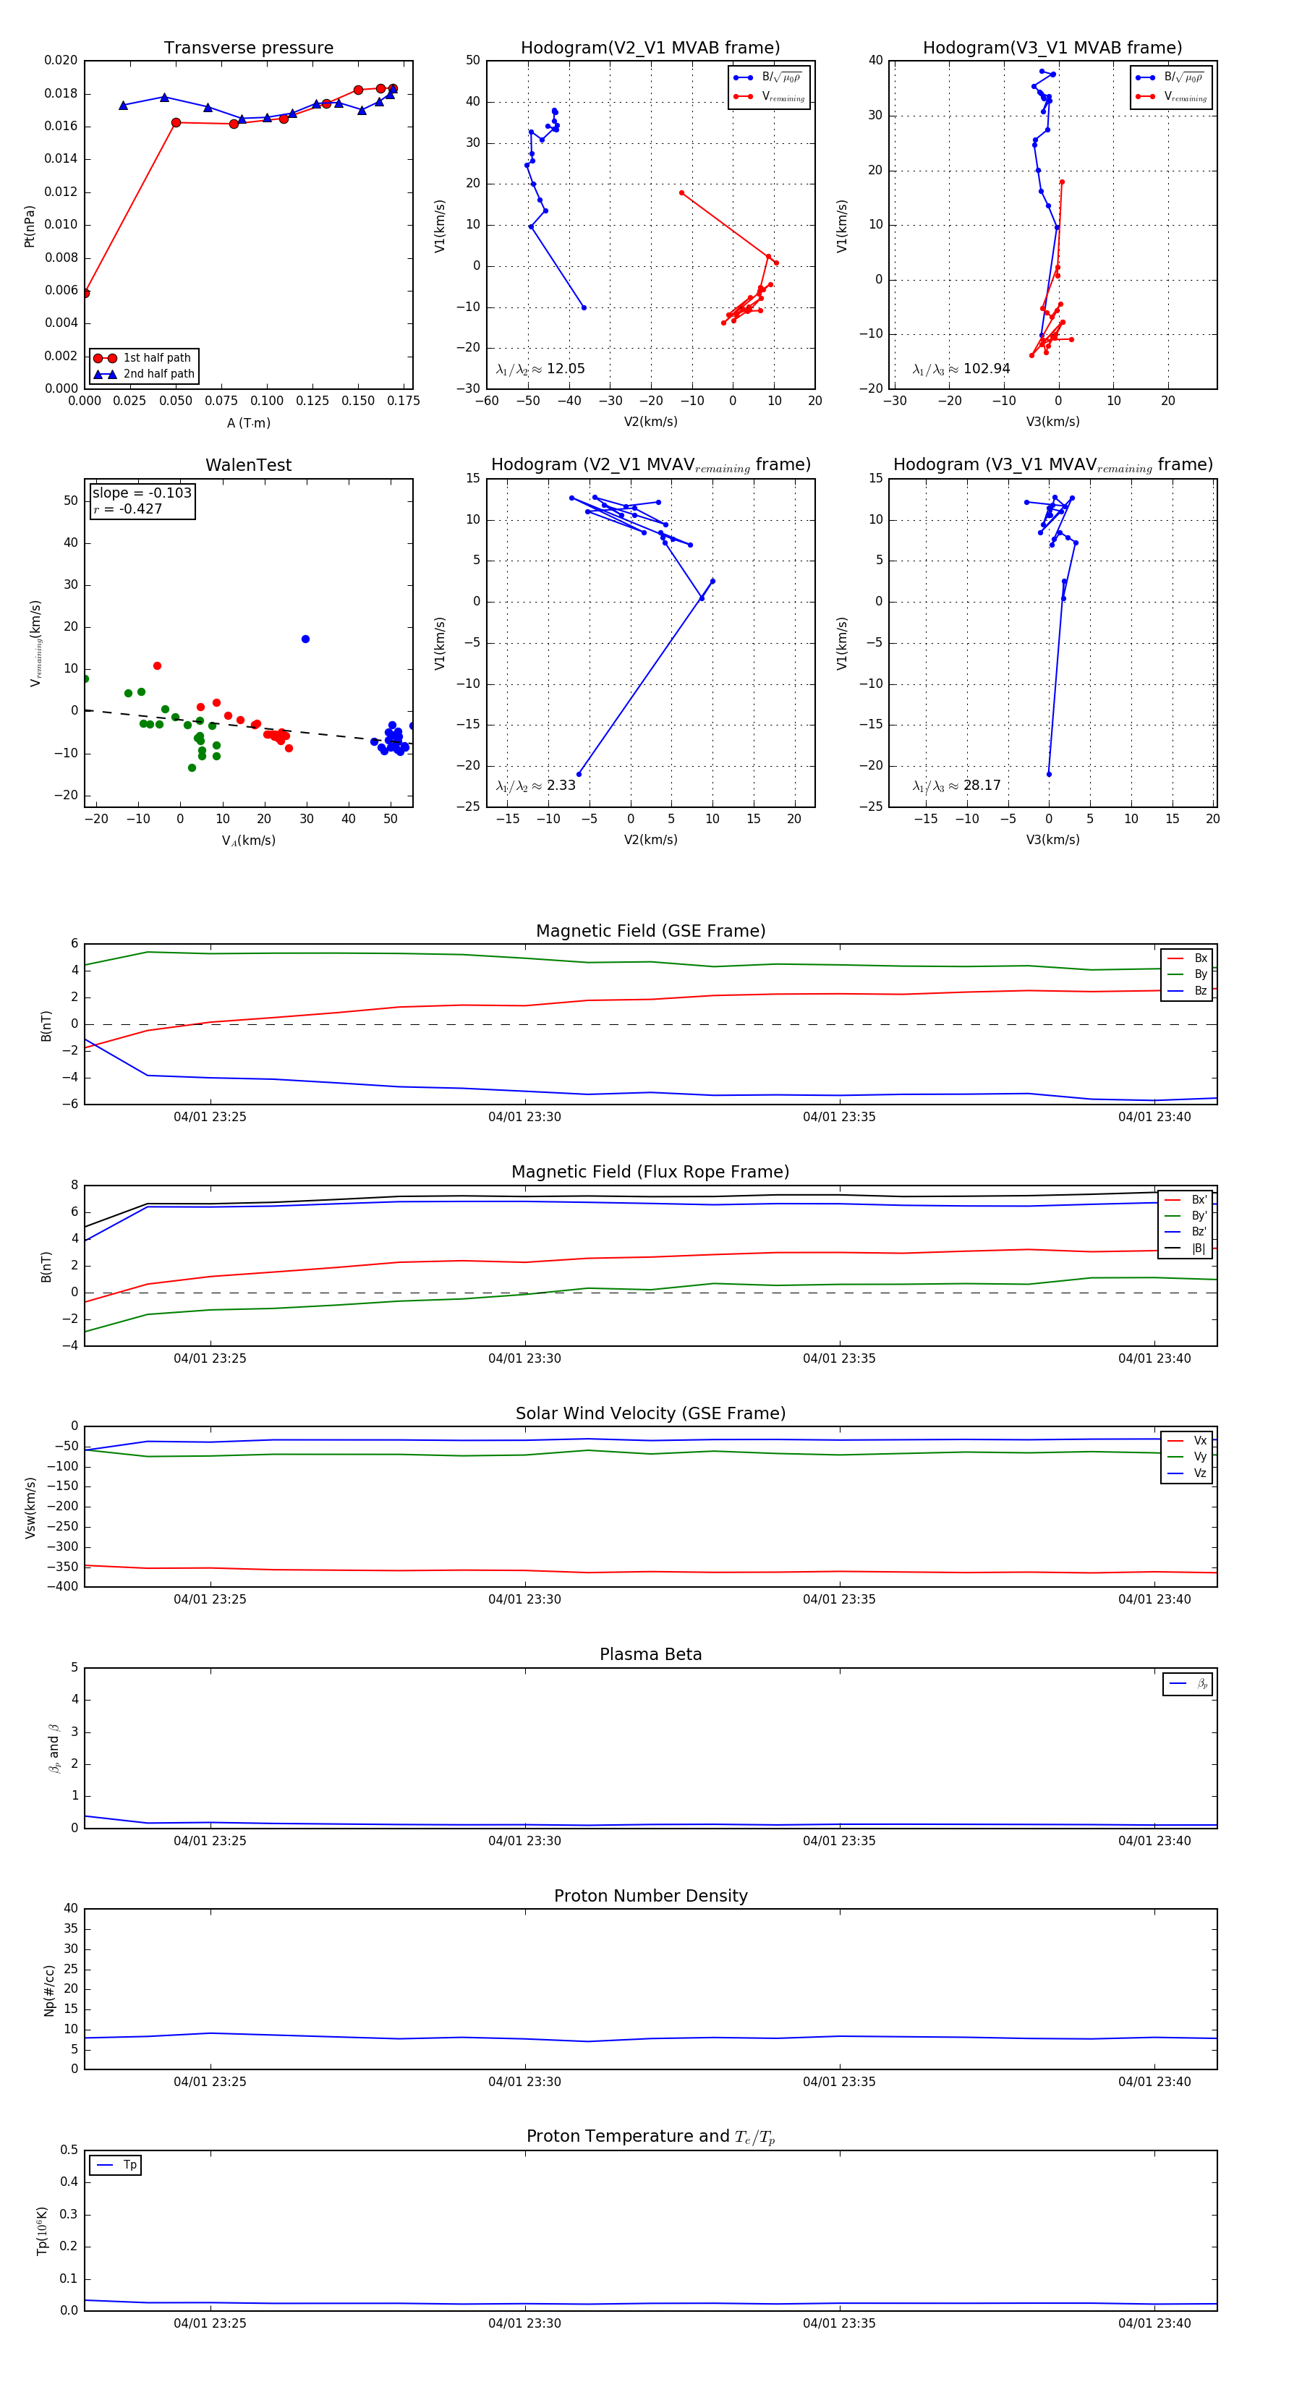The image size is (1302, 2387).
Task: Click 'Magnetic Field (Flux Rope Frame)' title
Action: point(650,1173)
